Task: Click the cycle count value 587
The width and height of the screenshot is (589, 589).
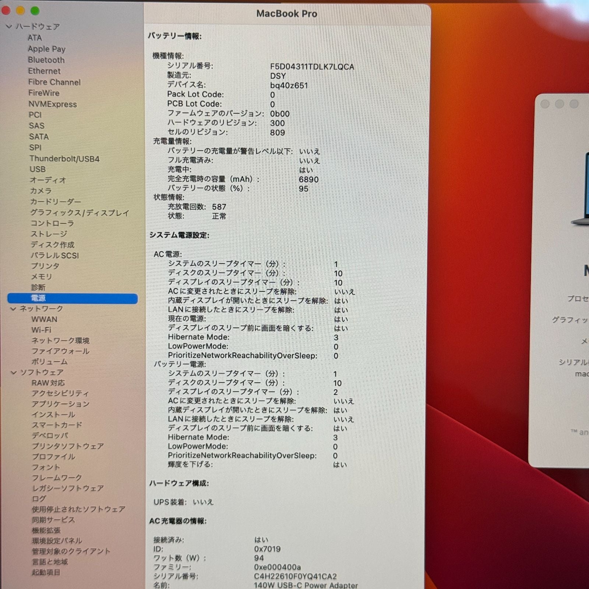Action: tap(219, 207)
